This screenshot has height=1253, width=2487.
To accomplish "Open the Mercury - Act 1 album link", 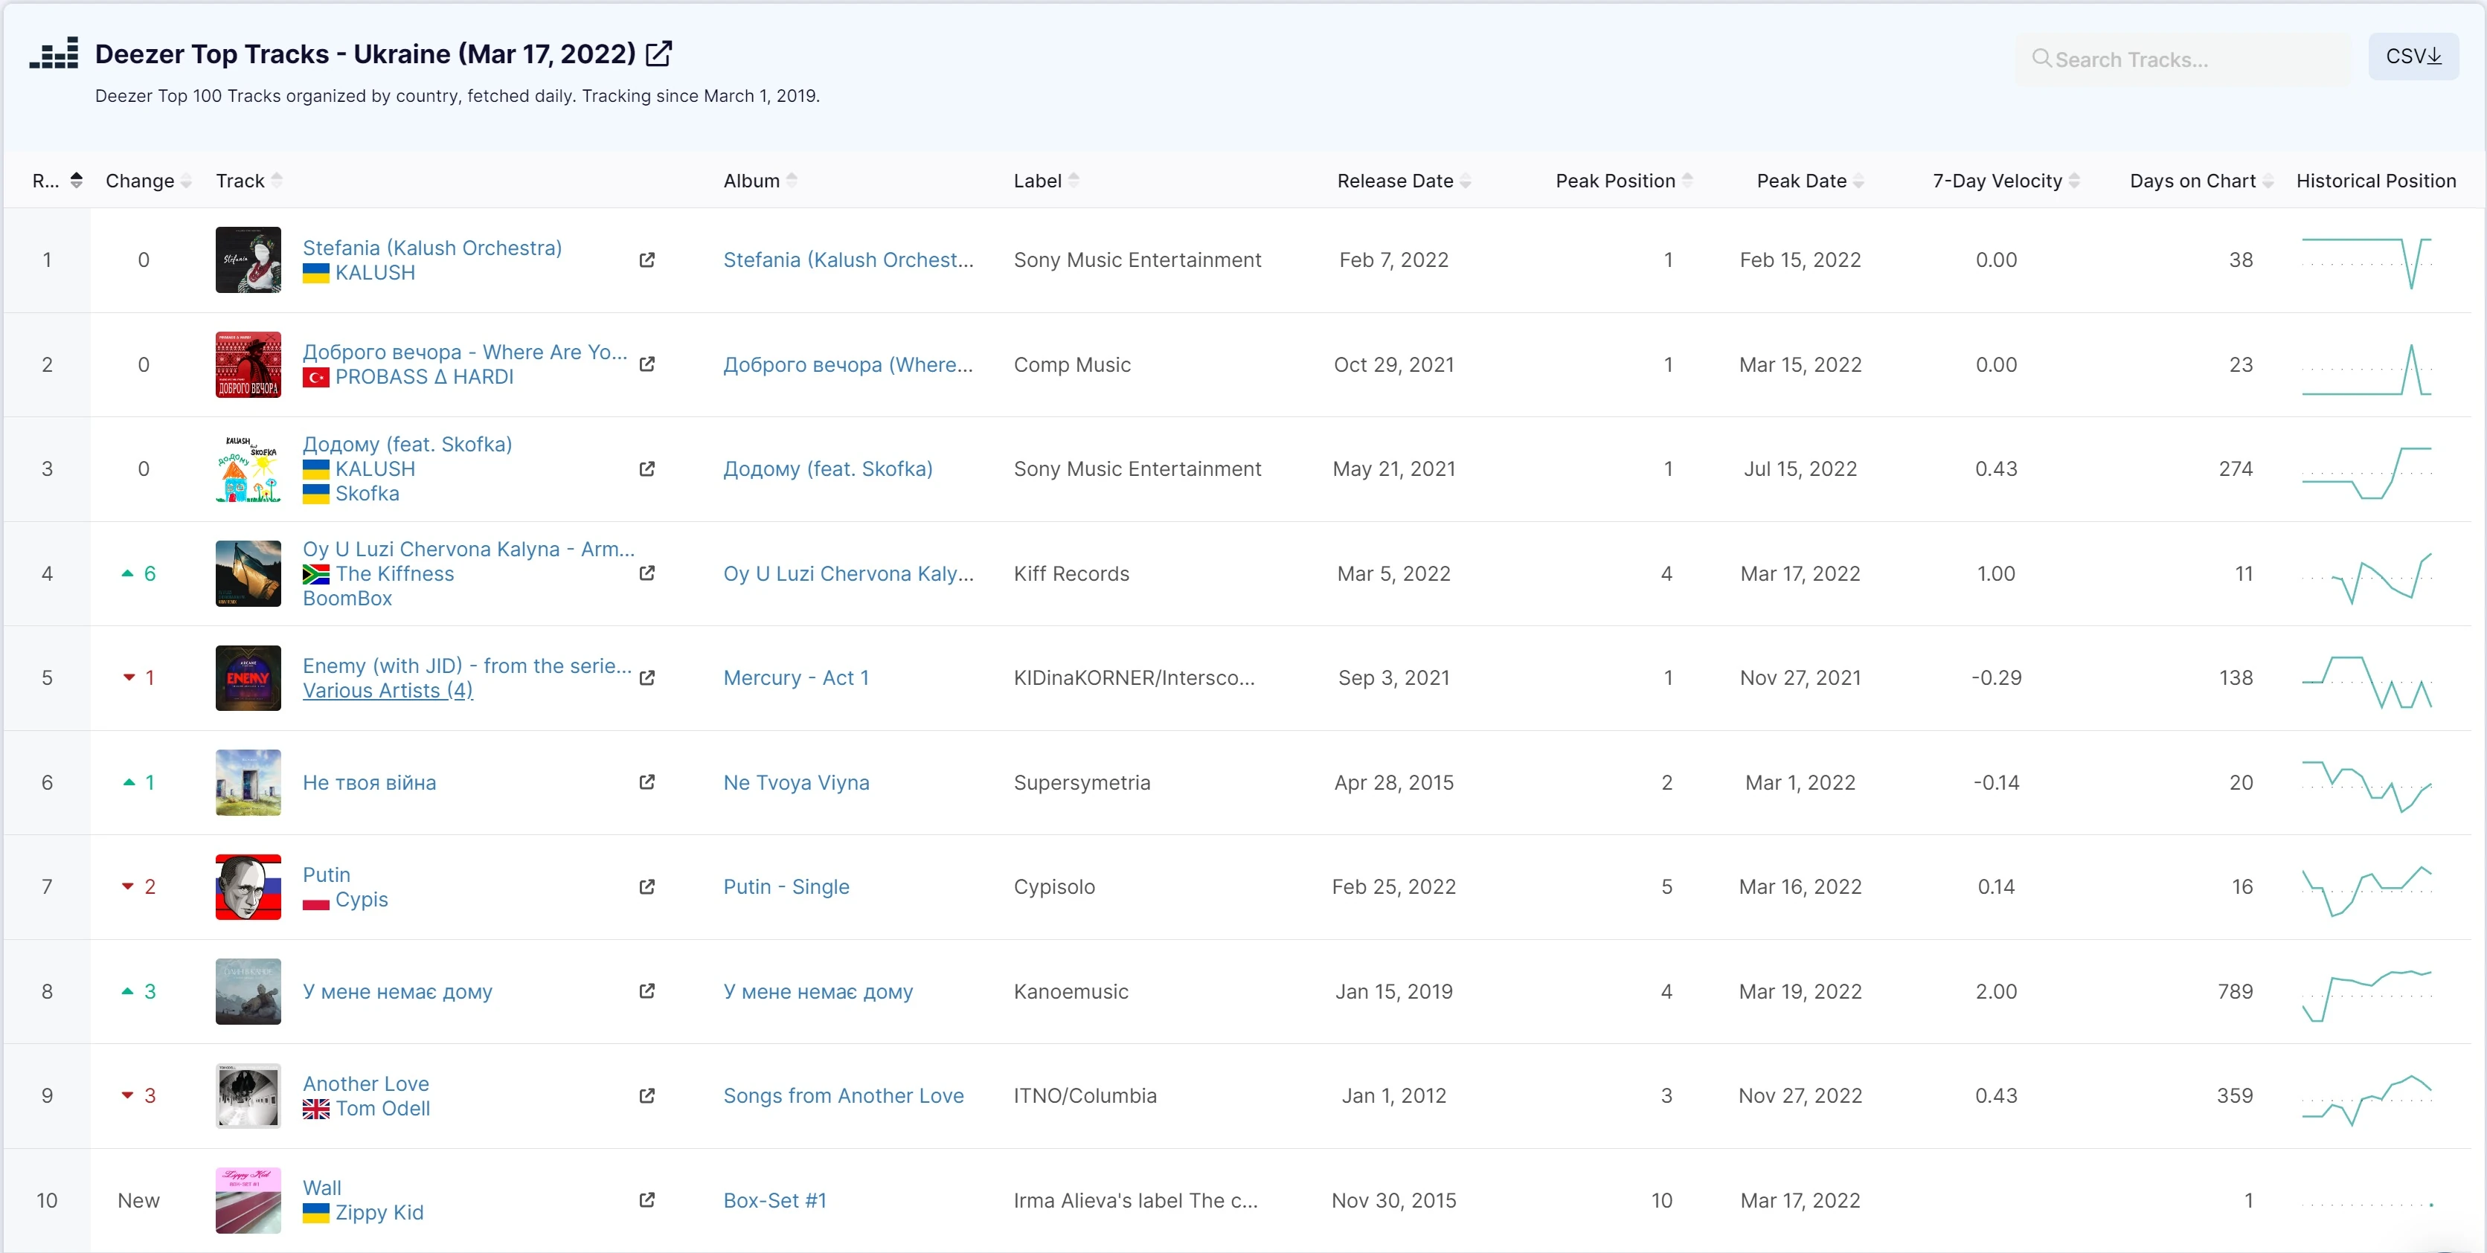I will [797, 677].
